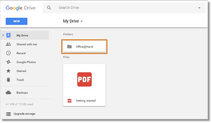The height and width of the screenshot is (123, 212).
Task: Click the Shared with me people icon
Action: click(x=8, y=44)
